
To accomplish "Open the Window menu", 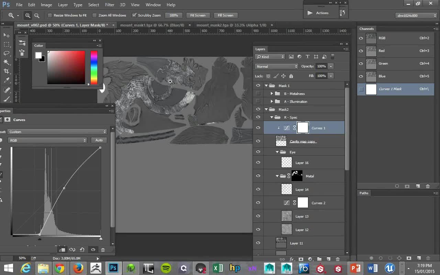I will coord(153,5).
